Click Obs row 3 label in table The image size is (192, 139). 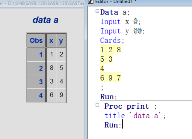click(36, 82)
